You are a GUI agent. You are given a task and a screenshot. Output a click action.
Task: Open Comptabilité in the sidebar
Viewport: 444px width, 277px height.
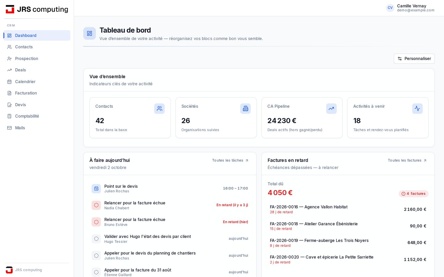[37, 116]
